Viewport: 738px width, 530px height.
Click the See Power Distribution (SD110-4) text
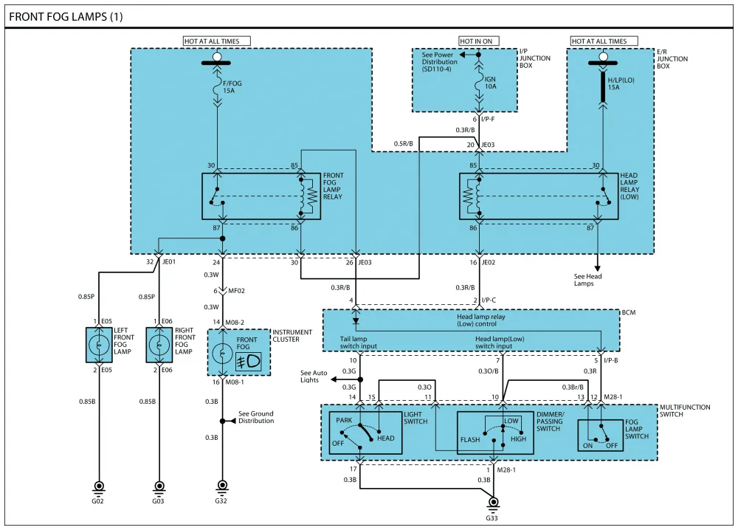(x=439, y=62)
